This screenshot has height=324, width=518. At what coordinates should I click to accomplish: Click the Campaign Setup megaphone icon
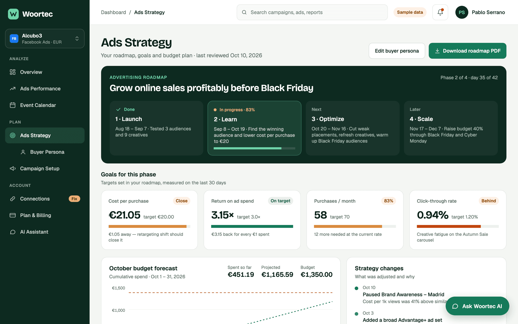tap(13, 168)
